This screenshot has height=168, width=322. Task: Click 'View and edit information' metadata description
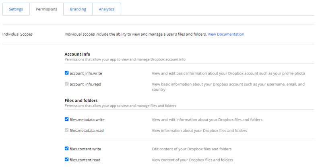coord(207,120)
